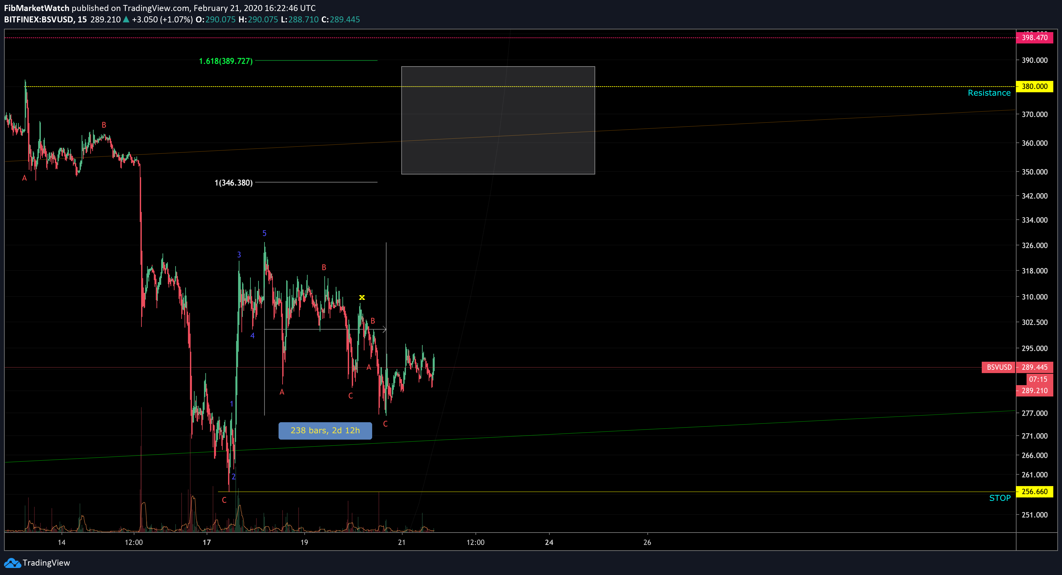Click the '24' date axis label
Viewport: 1062px width, 575px height.
tap(549, 542)
